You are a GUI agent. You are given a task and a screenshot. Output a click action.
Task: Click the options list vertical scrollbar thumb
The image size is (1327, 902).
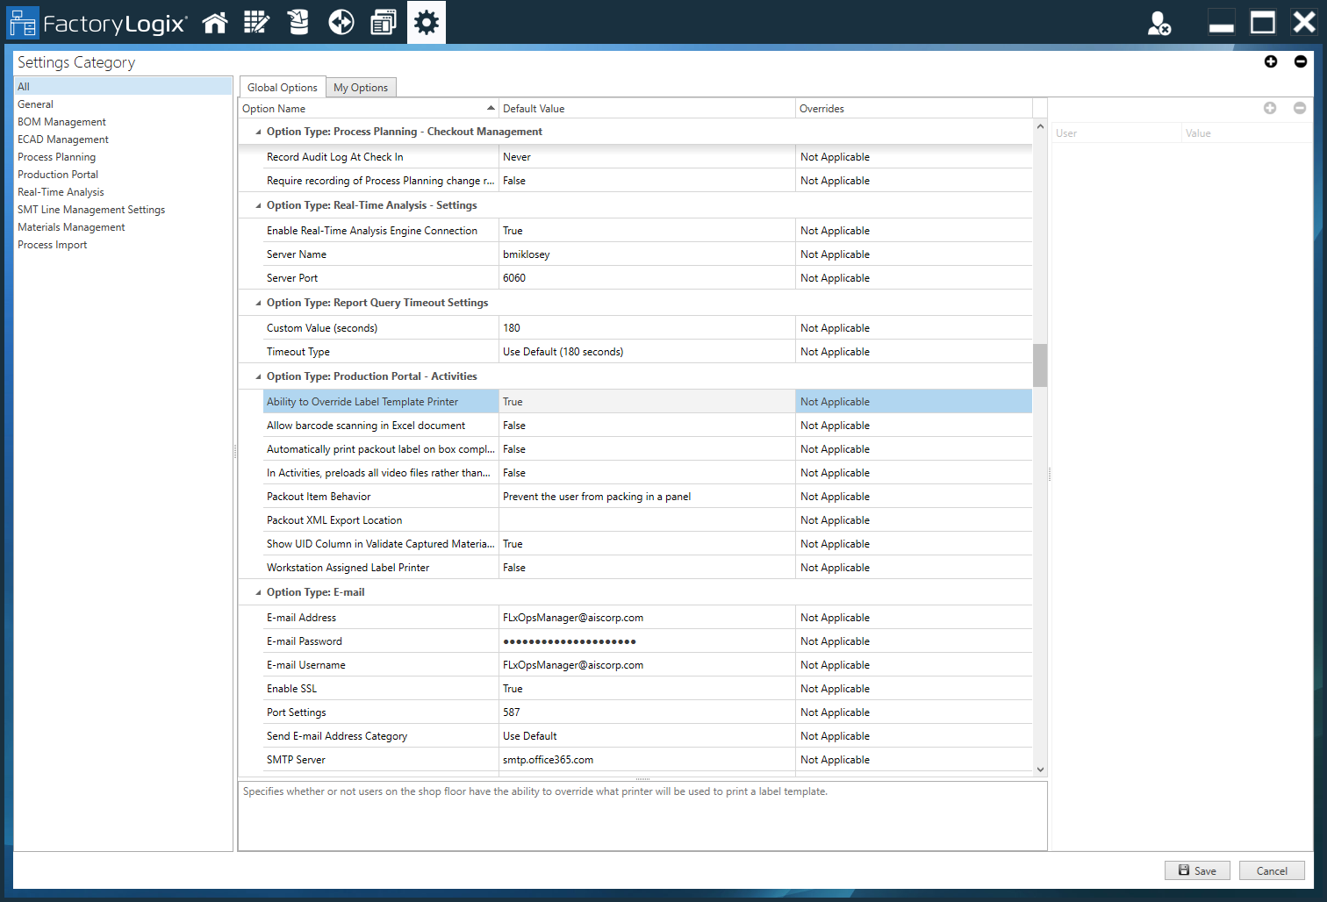click(1040, 365)
